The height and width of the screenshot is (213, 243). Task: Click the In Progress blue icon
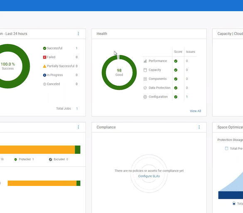(x=44, y=75)
